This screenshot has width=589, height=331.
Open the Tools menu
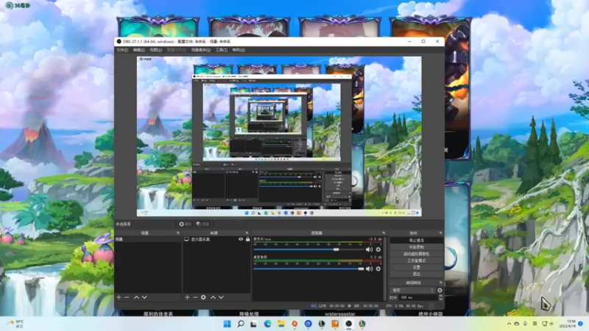222,50
